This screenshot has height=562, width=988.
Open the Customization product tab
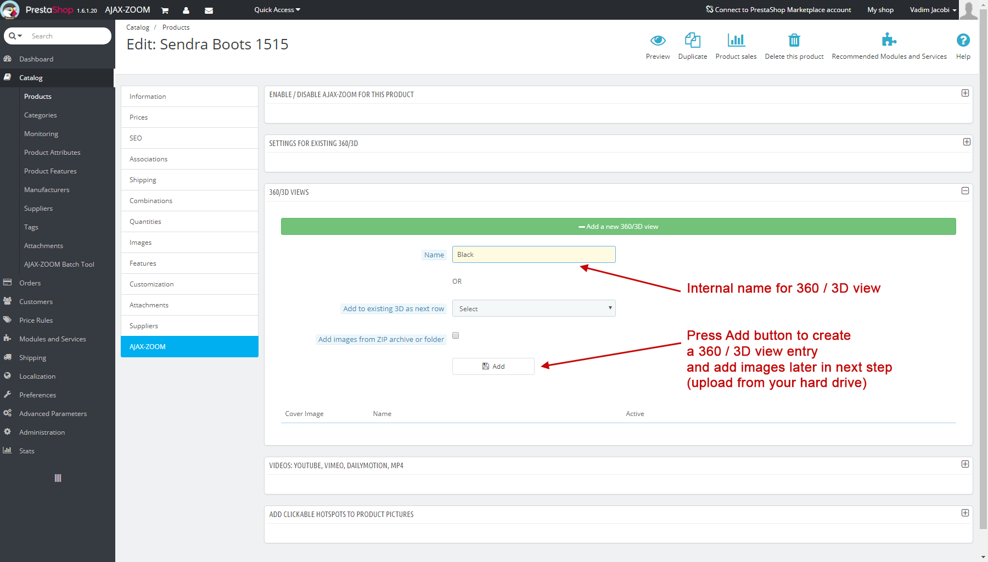click(189, 284)
